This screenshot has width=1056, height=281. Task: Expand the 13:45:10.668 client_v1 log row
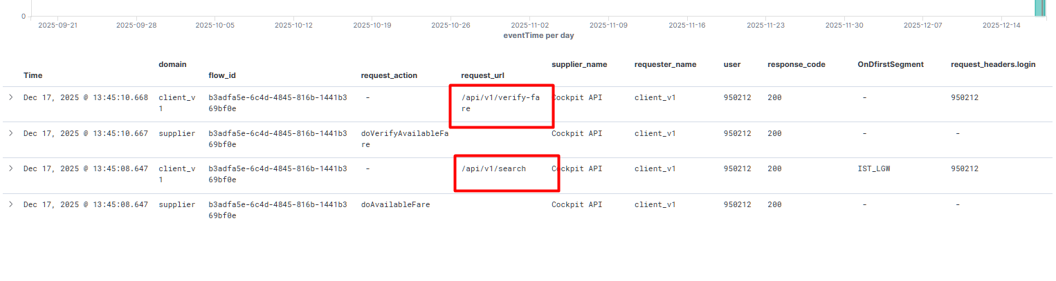11,97
